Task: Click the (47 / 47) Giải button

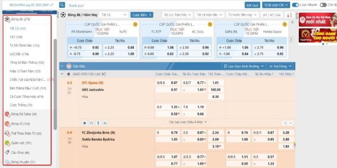Action: 272,15
